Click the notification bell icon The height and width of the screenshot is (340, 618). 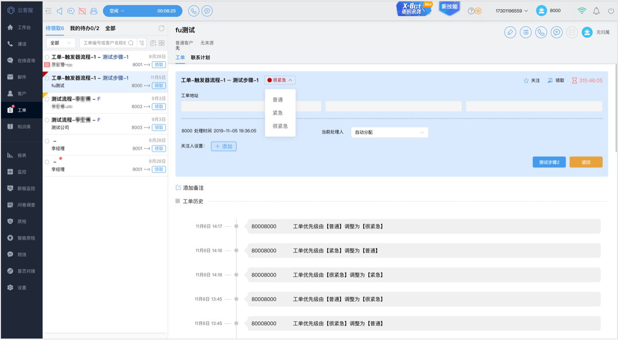(x=596, y=11)
